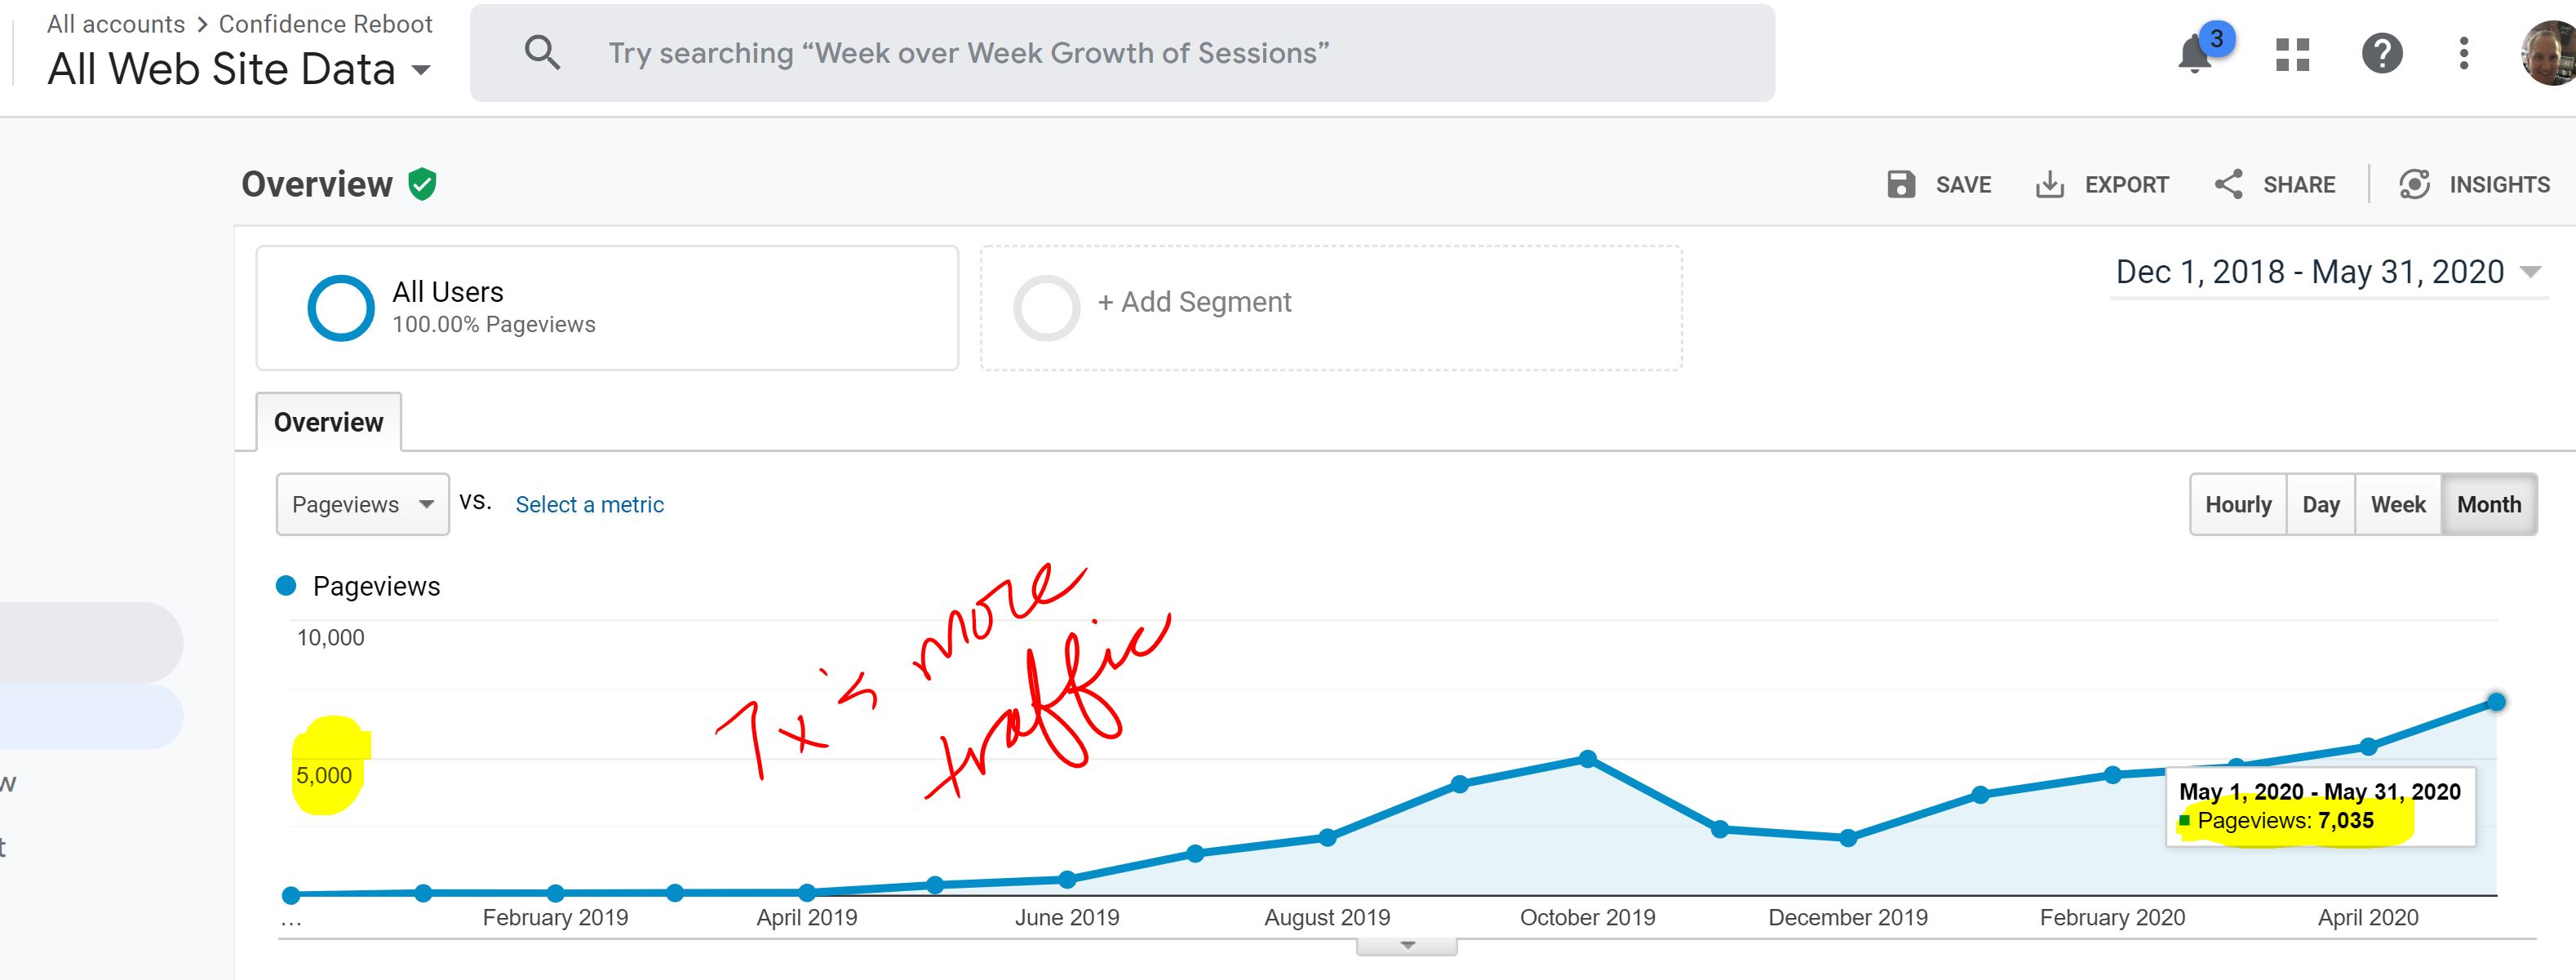Switch graph to Hourly view
Screen dimensions: 2576x980
2238,505
